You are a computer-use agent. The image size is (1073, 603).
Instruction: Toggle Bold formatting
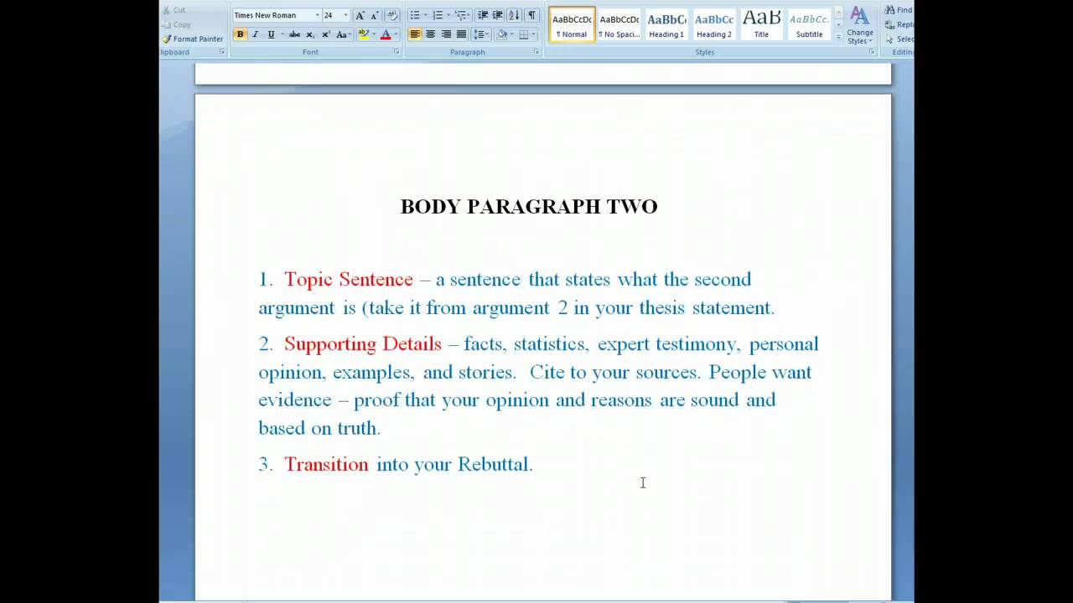240,34
